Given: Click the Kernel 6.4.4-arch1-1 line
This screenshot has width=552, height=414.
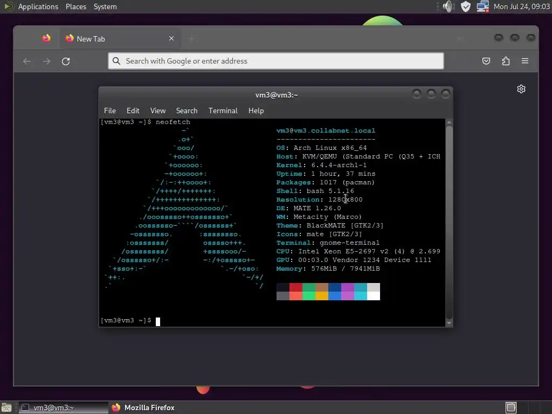Looking at the screenshot, I should (321, 165).
